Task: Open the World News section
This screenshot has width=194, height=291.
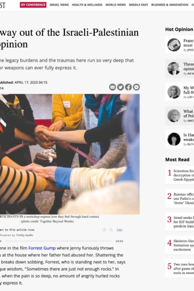Action: coord(115,5)
